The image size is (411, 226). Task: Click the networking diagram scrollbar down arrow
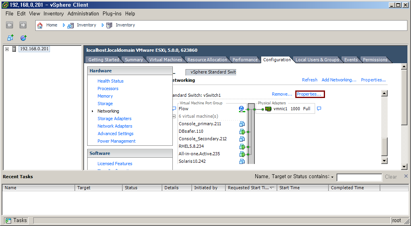384,161
